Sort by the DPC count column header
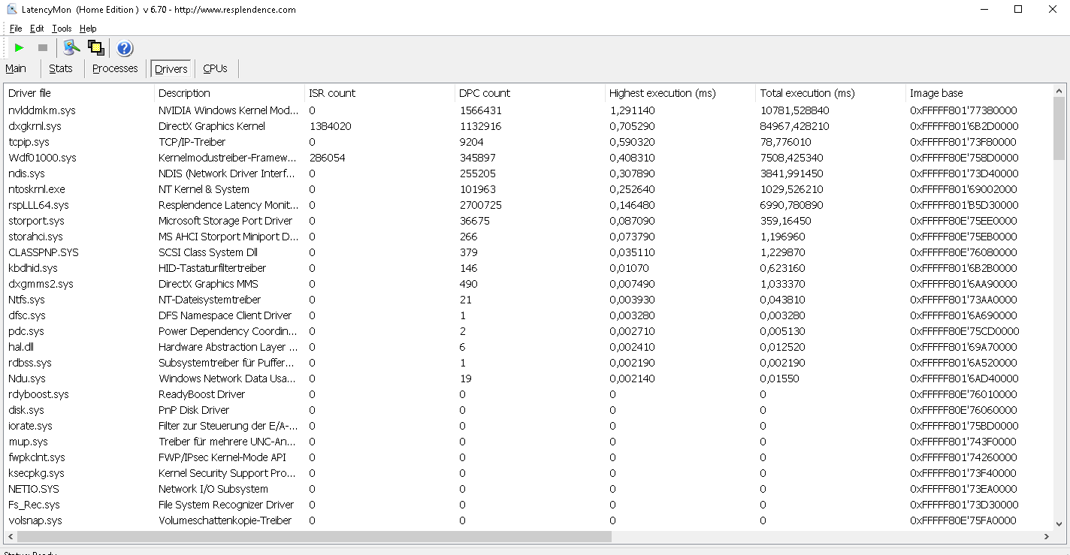1070x555 pixels. (x=530, y=93)
